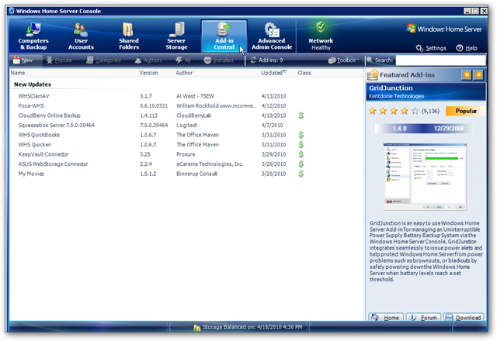Click the GridJunction title
Screen dimensions: 497x341
pyautogui.click(x=391, y=88)
